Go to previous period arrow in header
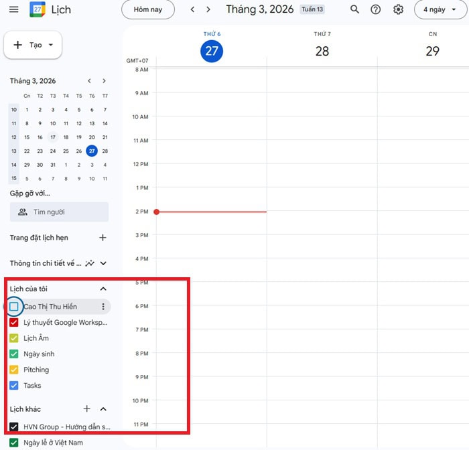469x450 pixels. (193, 9)
